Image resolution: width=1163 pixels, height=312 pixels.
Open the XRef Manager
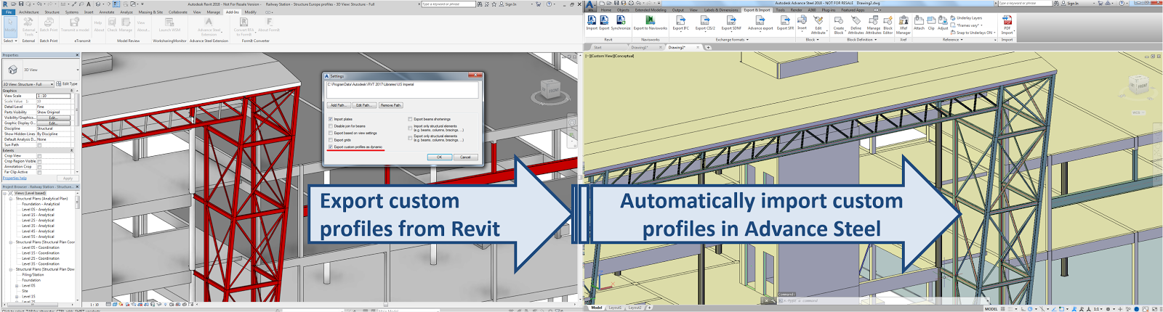point(904,25)
